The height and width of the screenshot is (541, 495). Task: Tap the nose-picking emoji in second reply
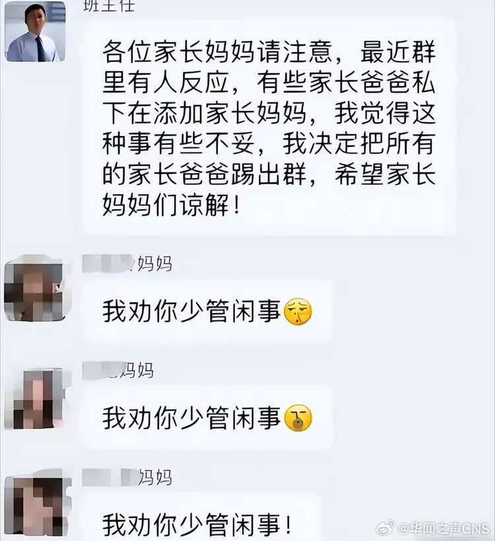click(x=298, y=418)
